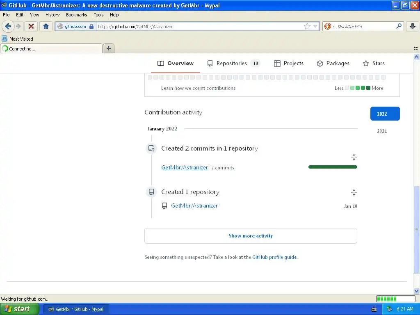Screen dimensions: 420x315
Task: Stop page loading with the red X
Action: [31, 26]
